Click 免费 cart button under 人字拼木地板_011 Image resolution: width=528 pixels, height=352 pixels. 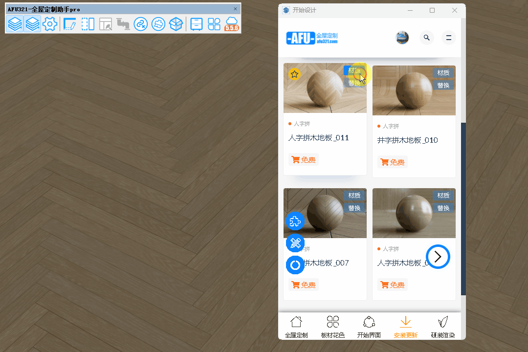303,160
